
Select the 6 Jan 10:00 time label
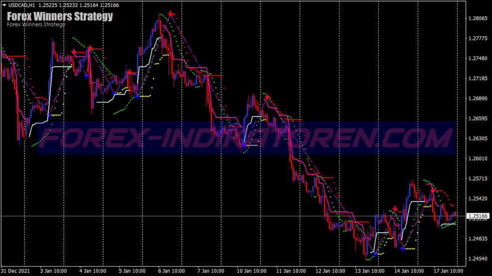(172, 271)
